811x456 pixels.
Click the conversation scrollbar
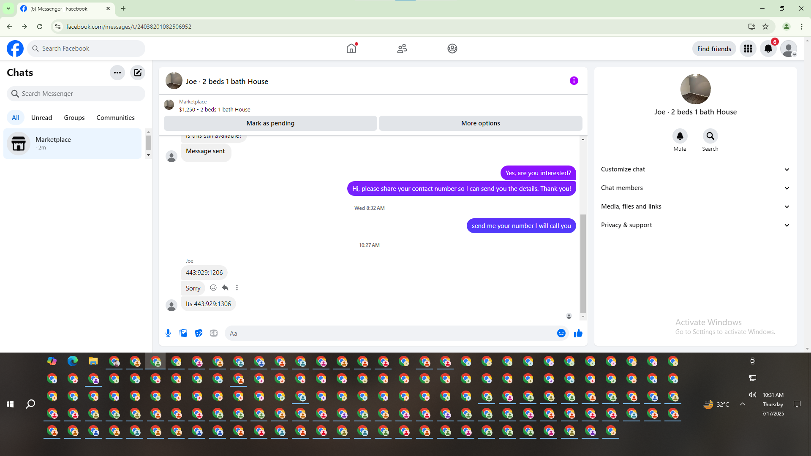click(x=583, y=263)
